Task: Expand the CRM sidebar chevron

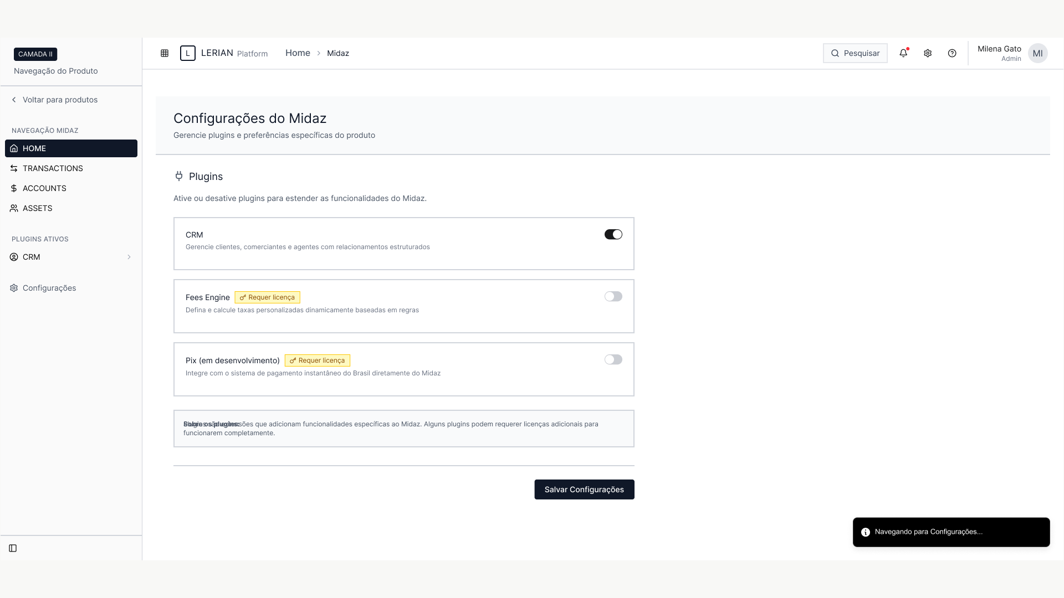Action: [129, 257]
